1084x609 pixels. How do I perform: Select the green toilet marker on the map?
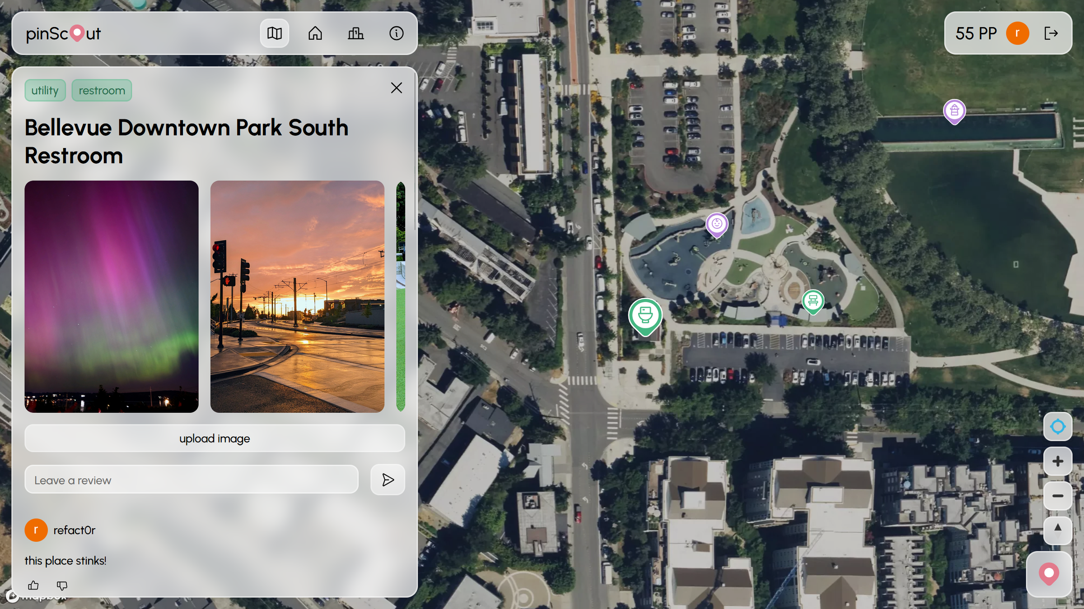click(645, 316)
